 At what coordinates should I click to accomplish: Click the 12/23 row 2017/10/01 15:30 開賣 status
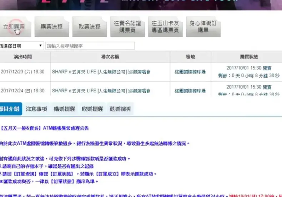249,68
